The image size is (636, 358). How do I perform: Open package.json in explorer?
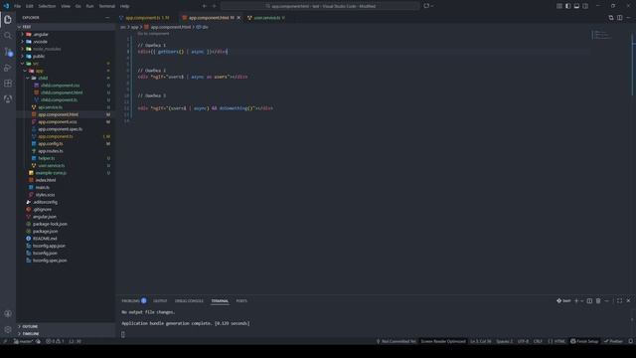[46, 232]
